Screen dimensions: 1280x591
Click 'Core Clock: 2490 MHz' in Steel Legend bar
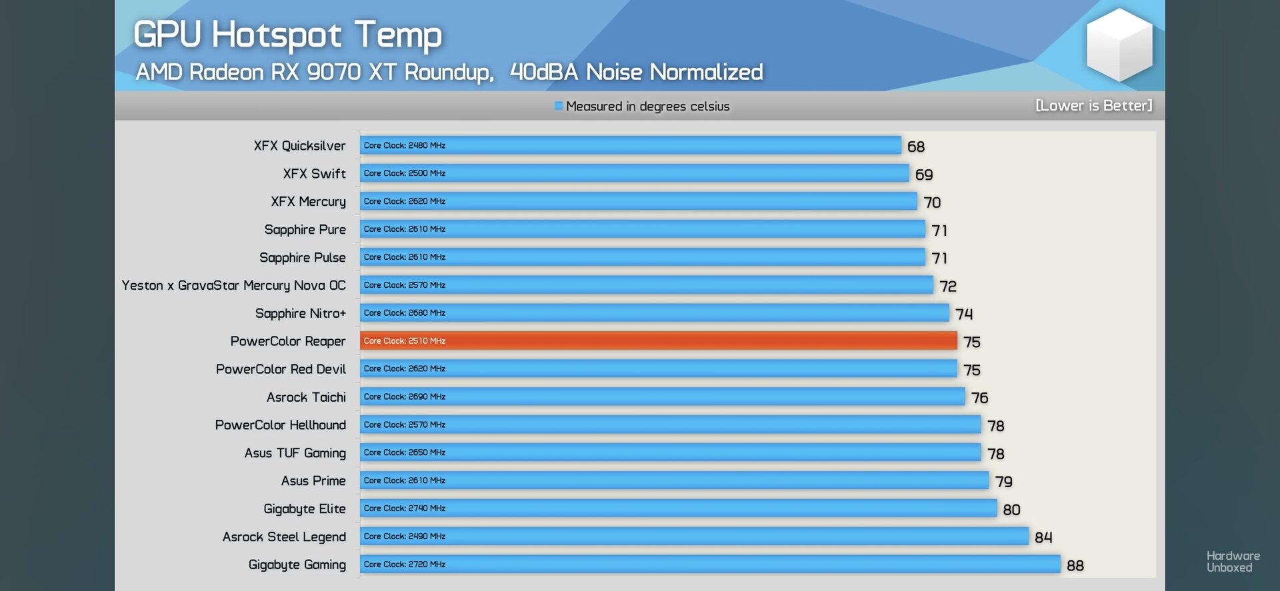405,536
